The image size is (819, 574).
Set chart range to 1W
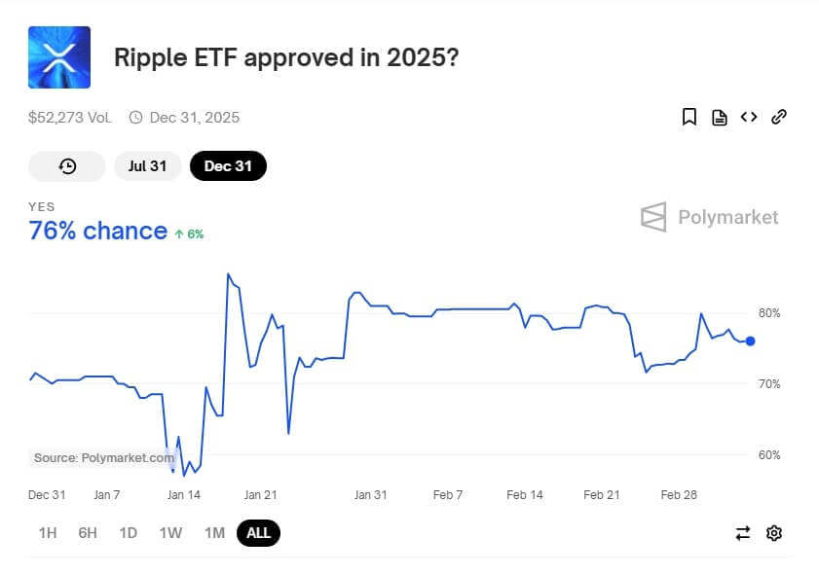coord(170,532)
